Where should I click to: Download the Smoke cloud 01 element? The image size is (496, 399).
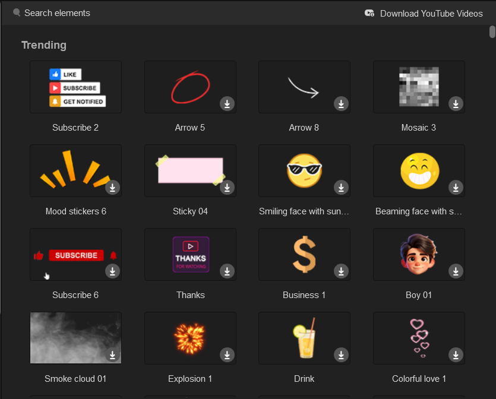[x=112, y=355]
